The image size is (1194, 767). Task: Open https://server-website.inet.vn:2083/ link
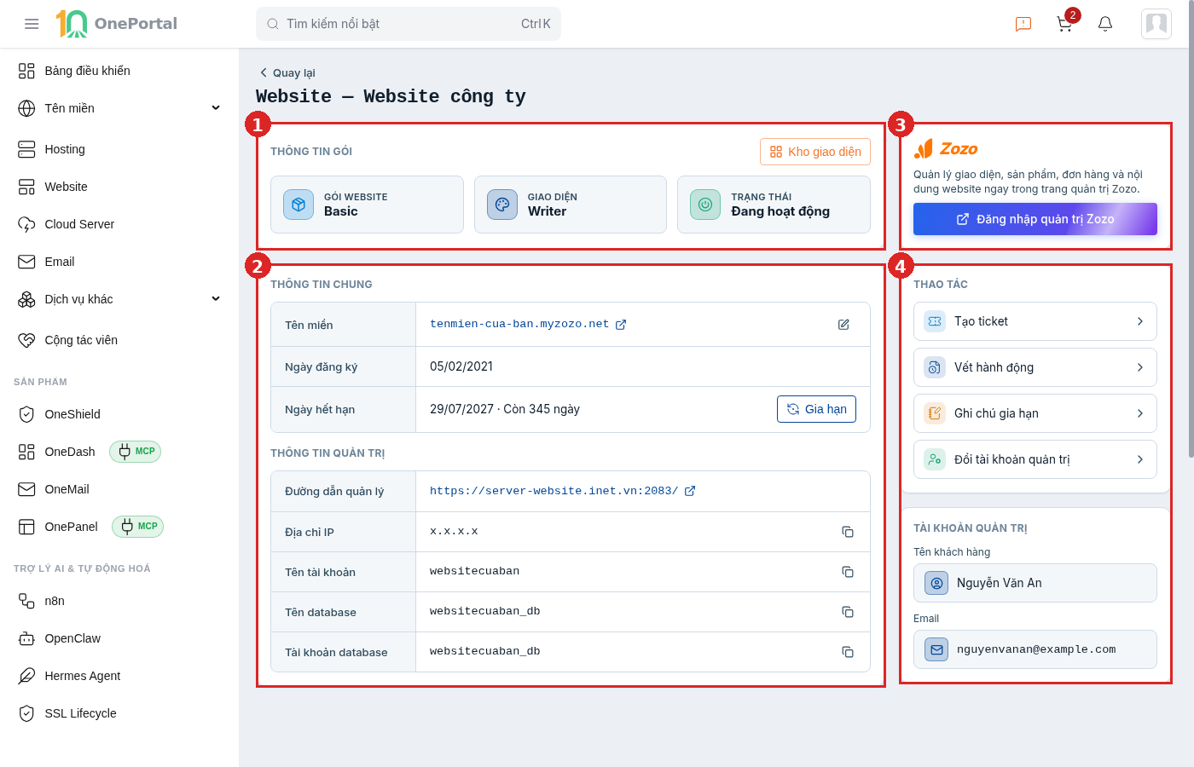(554, 491)
